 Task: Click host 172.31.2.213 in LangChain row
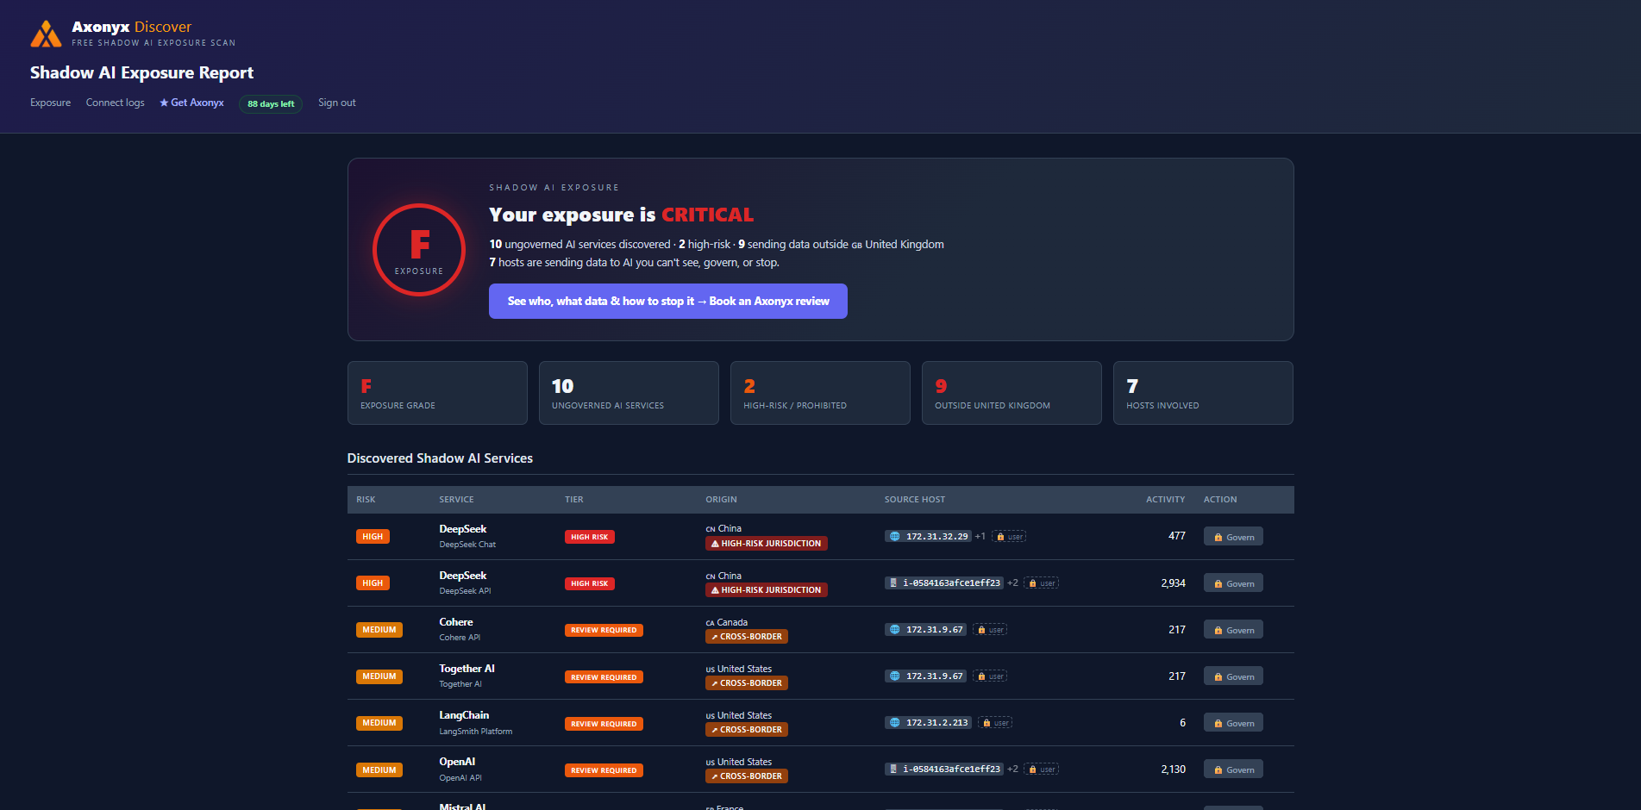coord(928,722)
